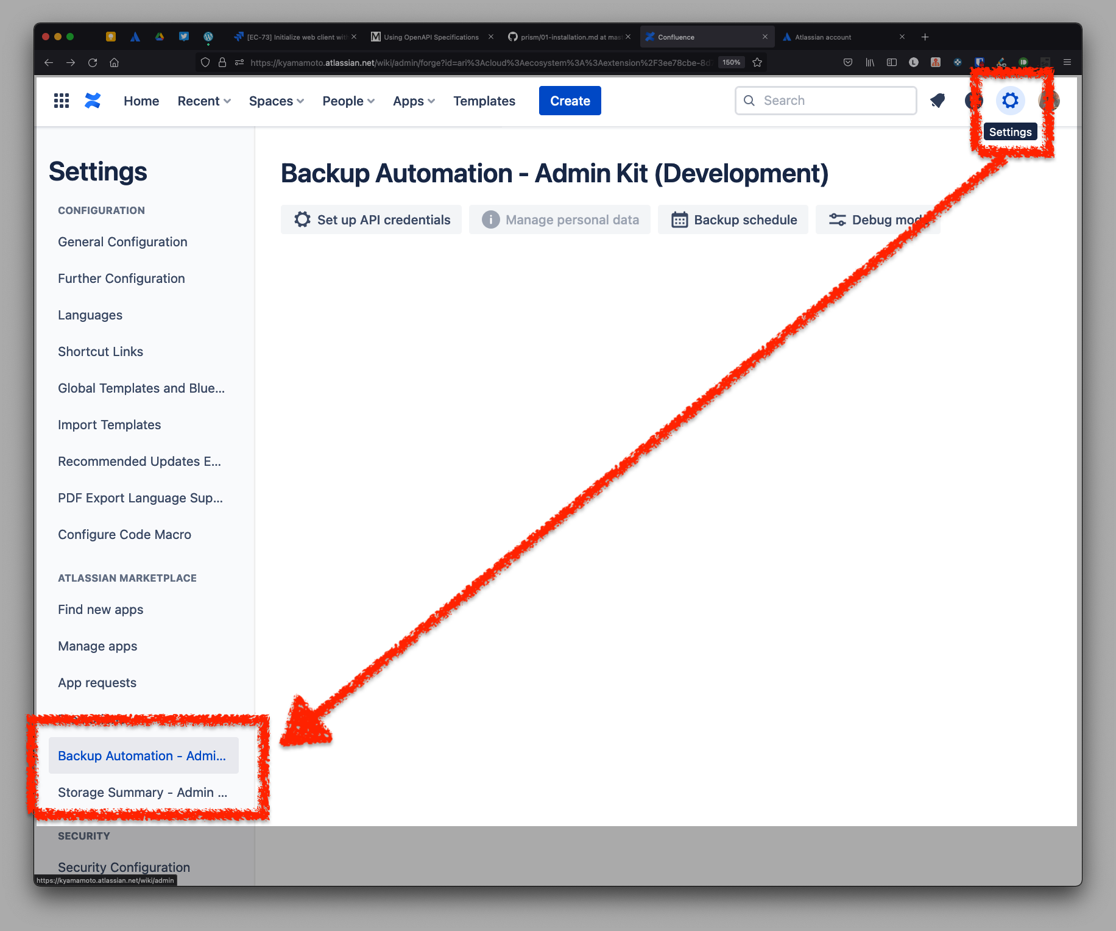Open the notifications bell icon
This screenshot has width=1116, height=931.
click(x=938, y=101)
